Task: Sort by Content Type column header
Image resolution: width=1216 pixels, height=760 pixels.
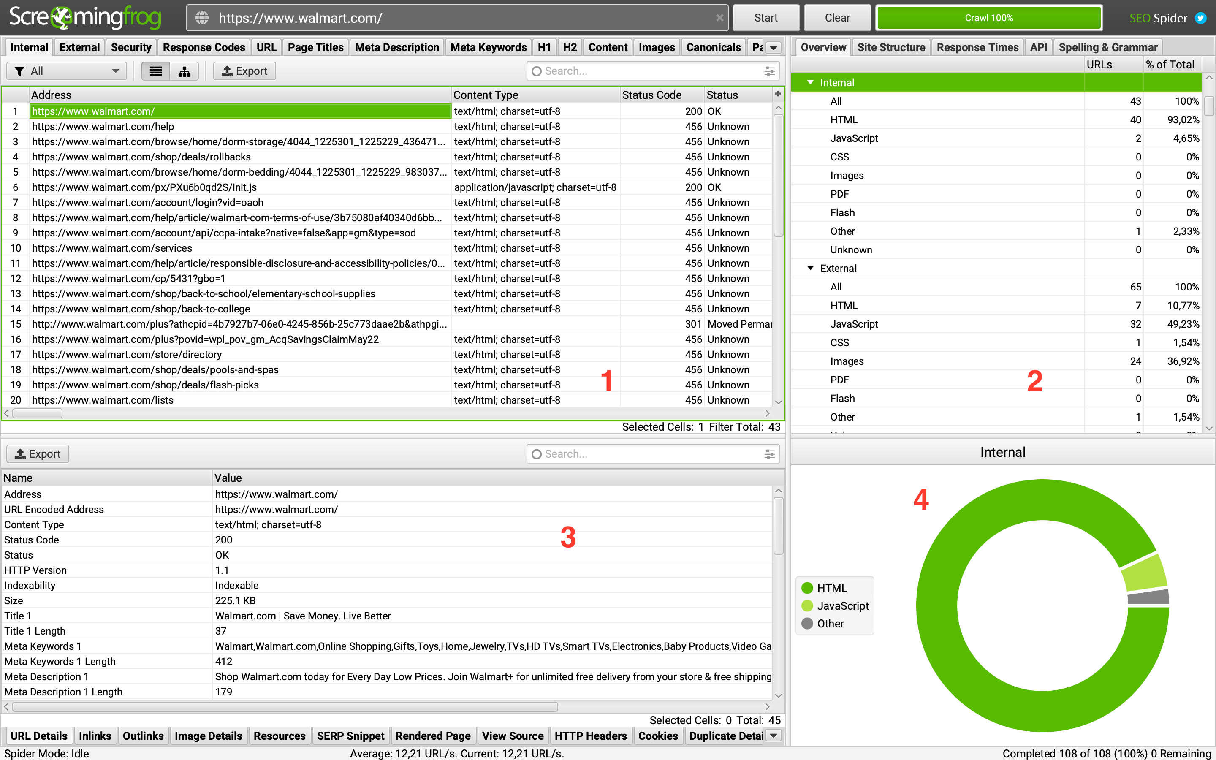Action: point(536,95)
